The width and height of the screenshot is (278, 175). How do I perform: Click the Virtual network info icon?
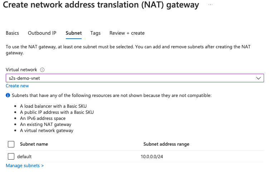tap(42, 70)
